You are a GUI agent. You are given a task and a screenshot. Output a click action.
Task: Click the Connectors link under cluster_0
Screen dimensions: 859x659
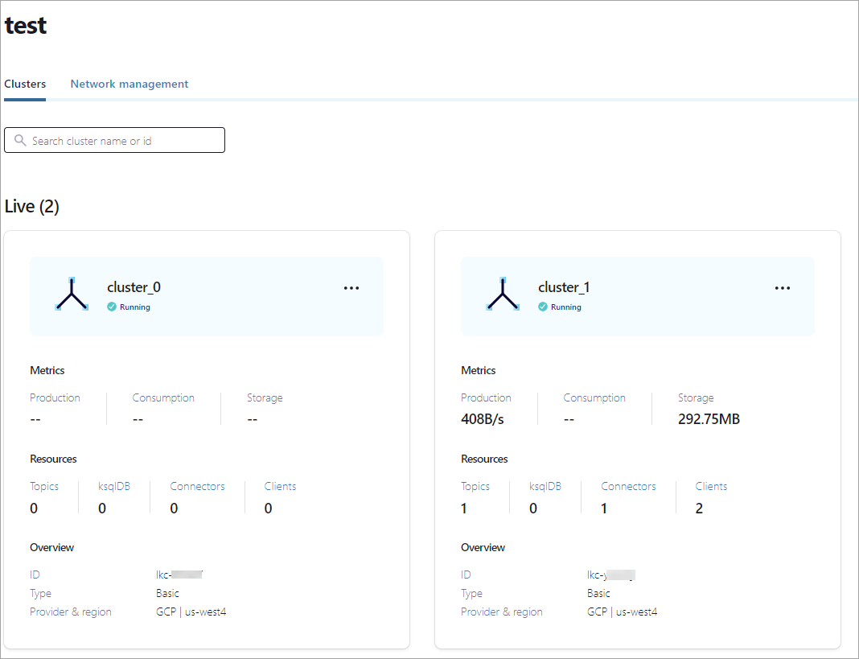[x=197, y=486]
